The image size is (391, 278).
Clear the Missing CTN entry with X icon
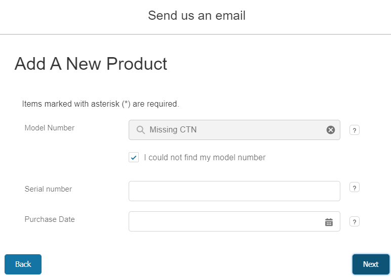(331, 130)
